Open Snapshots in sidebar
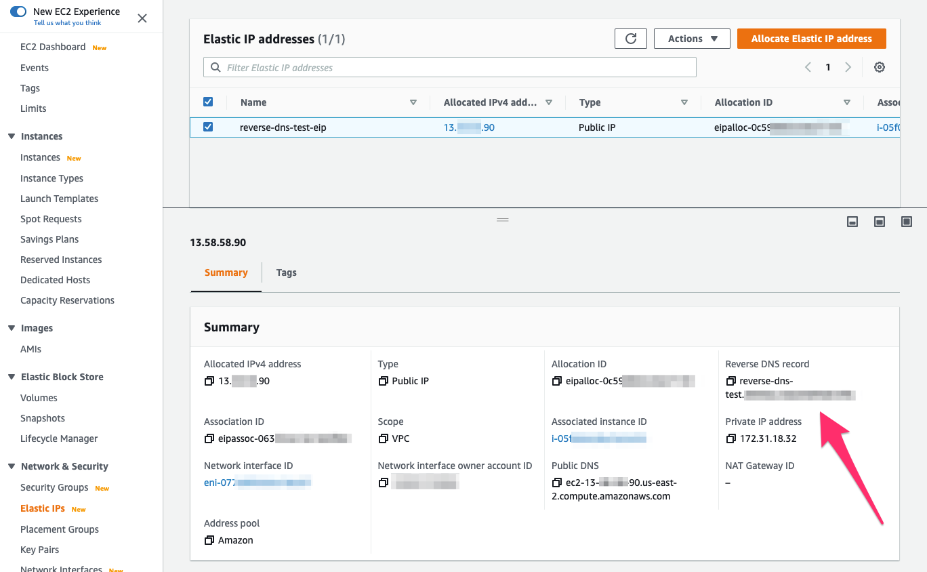 tap(43, 418)
